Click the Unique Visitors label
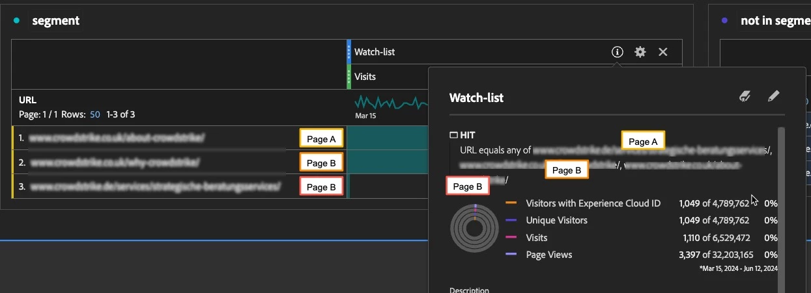This screenshot has height=293, width=811. point(557,220)
